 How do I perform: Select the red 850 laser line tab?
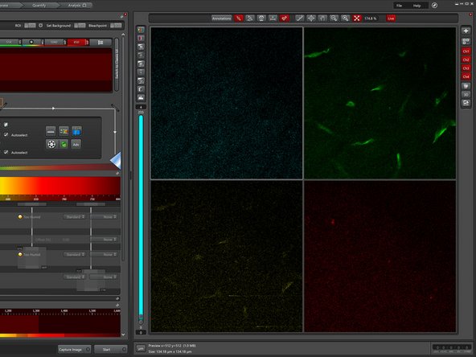point(77,42)
